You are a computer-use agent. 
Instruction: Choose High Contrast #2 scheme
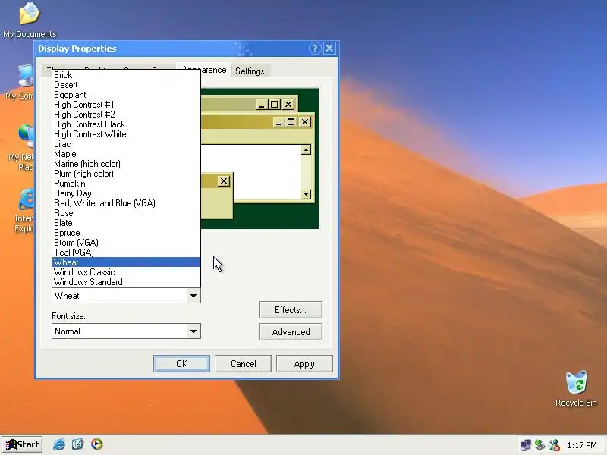coord(126,115)
